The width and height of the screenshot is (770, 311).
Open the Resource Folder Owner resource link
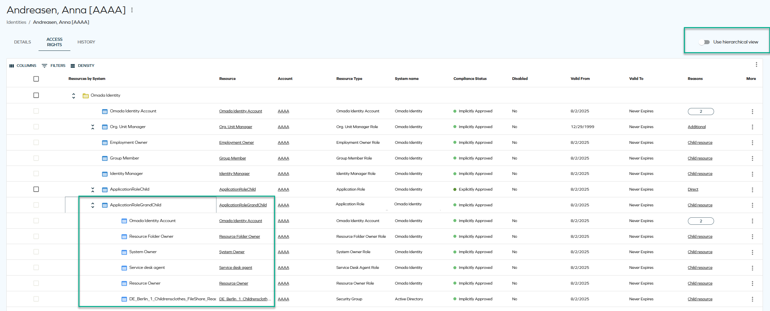(x=239, y=236)
